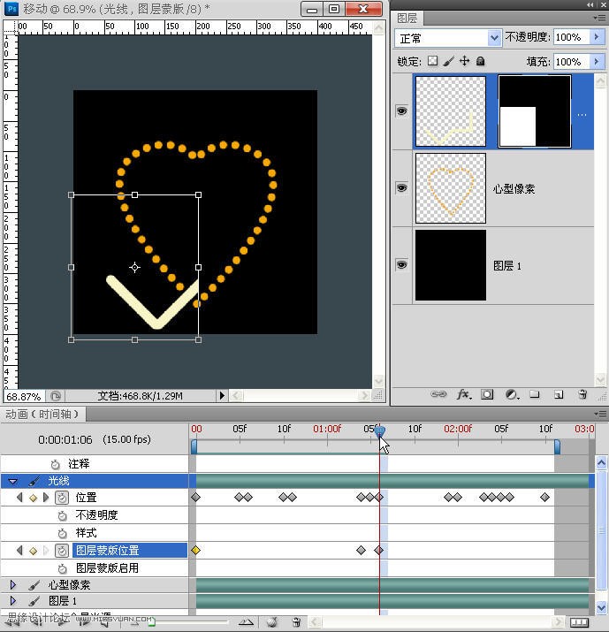This screenshot has height=632, width=609.
Task: Collapse the 光线 layer properties
Action: coord(12,481)
